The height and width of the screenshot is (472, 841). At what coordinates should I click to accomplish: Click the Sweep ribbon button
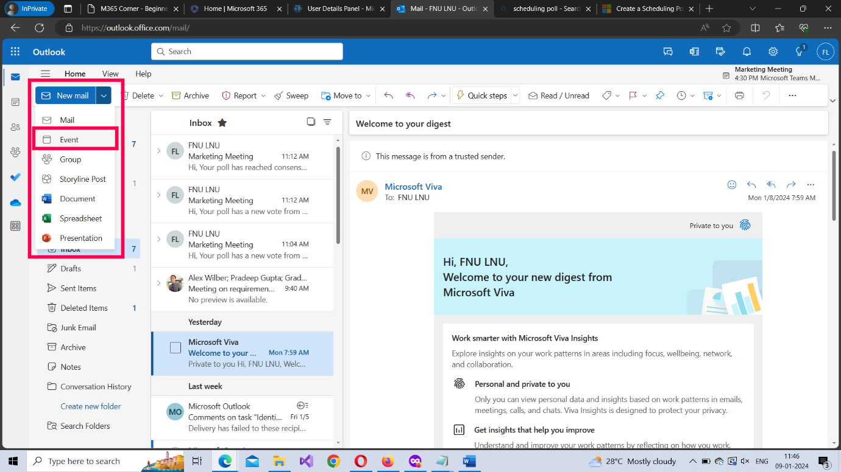click(x=291, y=95)
